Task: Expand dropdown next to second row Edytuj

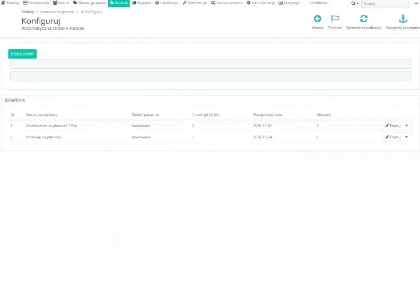Action: 407,137
